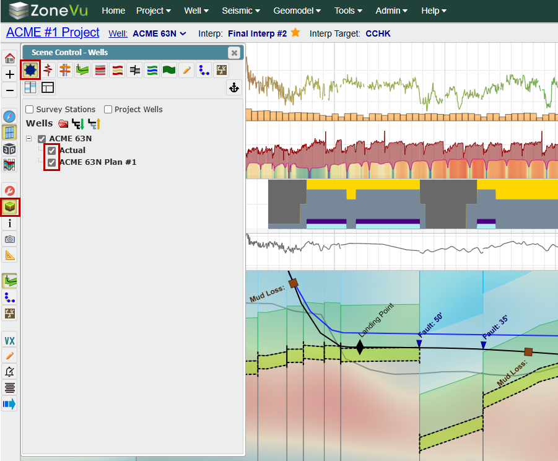Click the anchor pin icon
This screenshot has width=558, height=461.
(234, 87)
